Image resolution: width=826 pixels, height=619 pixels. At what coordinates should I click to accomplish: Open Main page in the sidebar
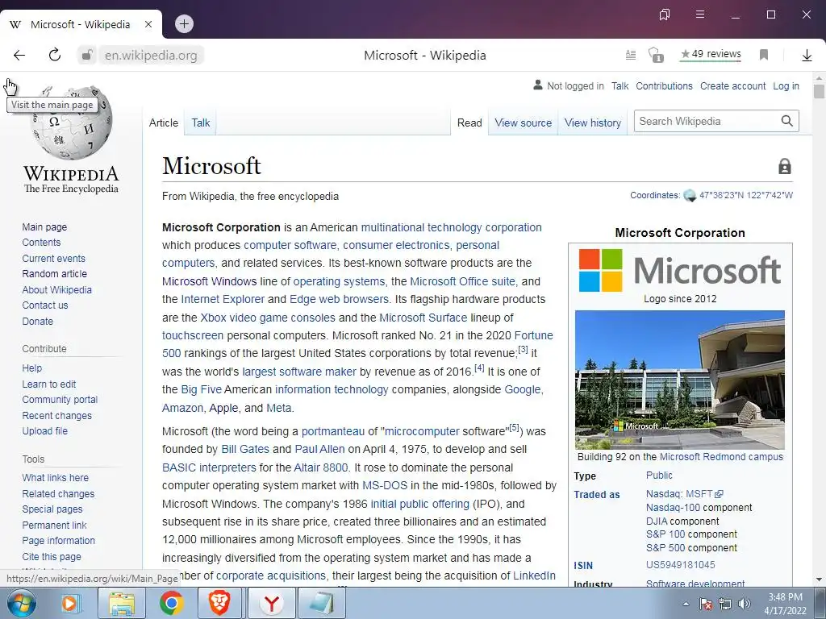click(45, 226)
